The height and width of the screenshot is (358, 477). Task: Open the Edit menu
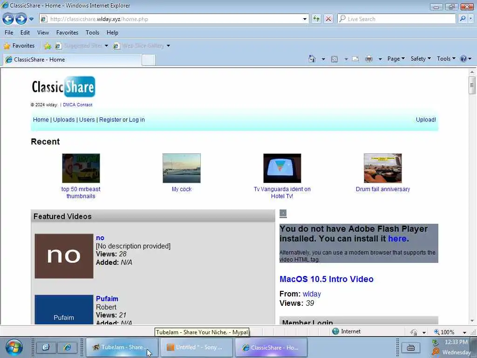click(25, 33)
